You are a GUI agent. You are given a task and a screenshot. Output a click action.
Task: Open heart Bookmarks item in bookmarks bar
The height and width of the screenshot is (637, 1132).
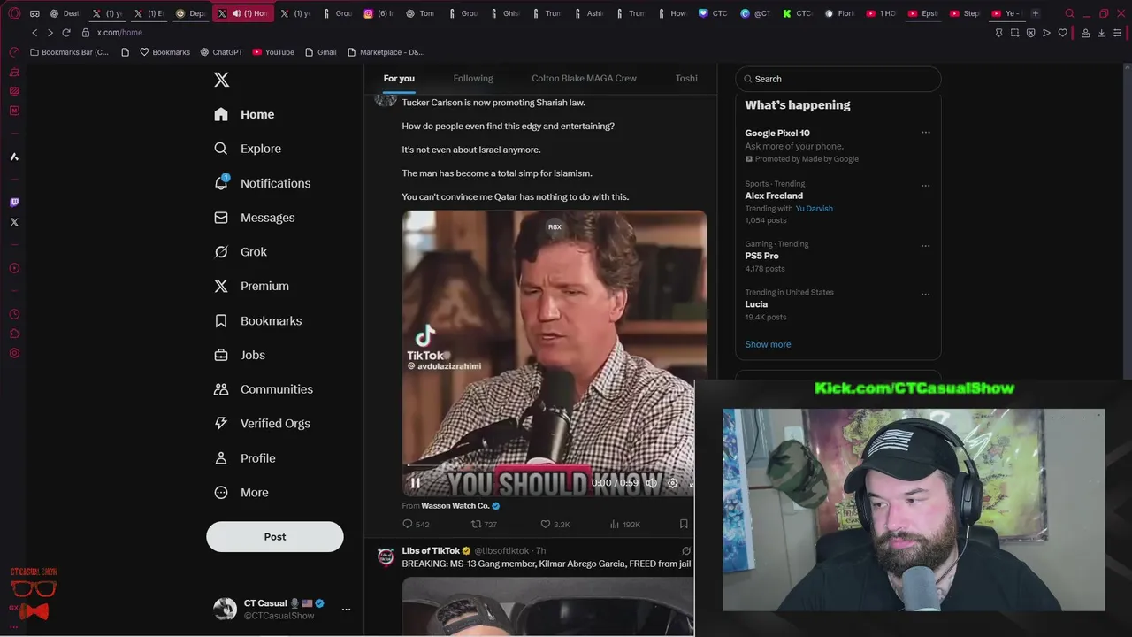coord(164,52)
